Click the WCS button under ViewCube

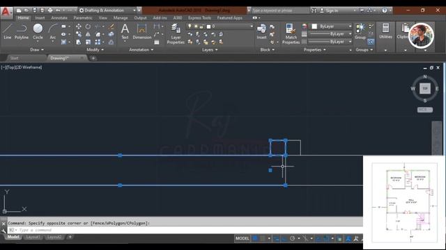(x=425, y=110)
